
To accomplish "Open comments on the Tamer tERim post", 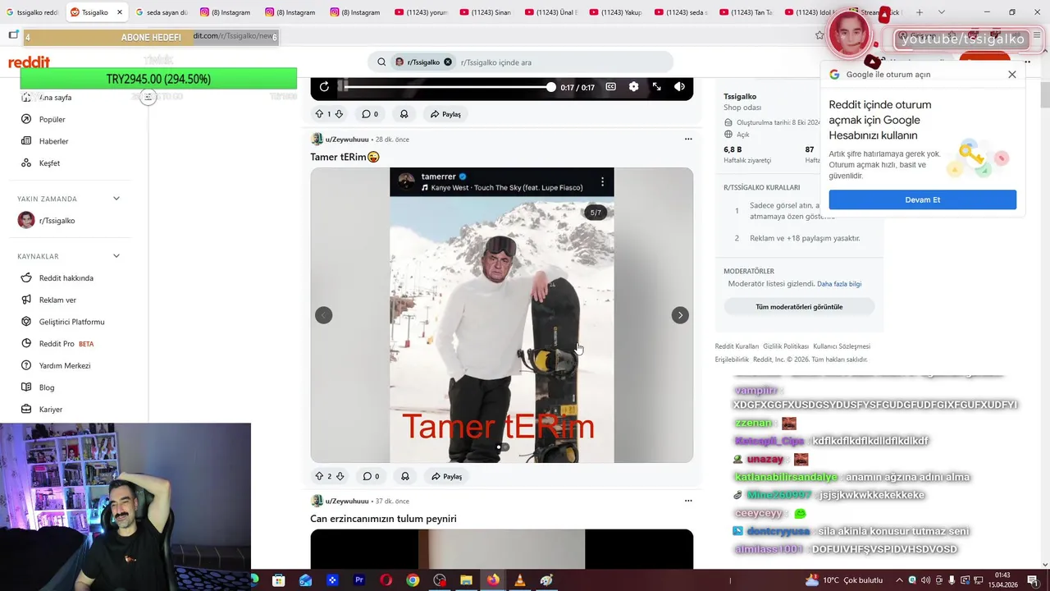I will click(371, 476).
